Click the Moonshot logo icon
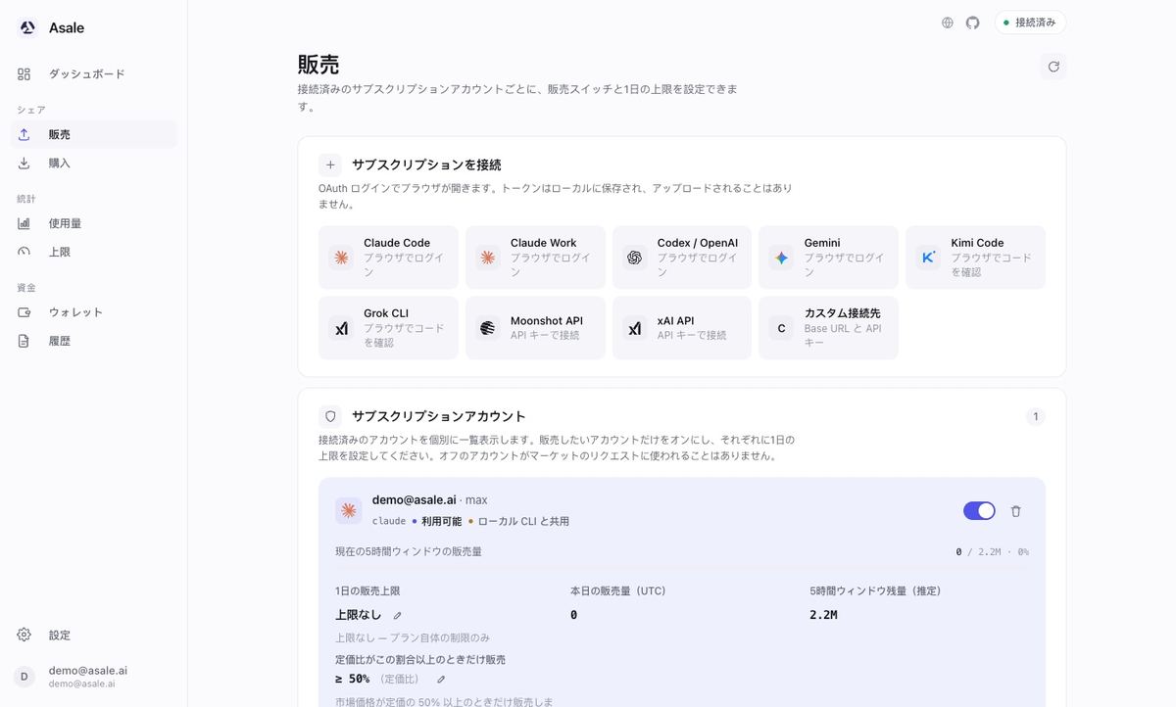This screenshot has width=1176, height=707. 488,328
